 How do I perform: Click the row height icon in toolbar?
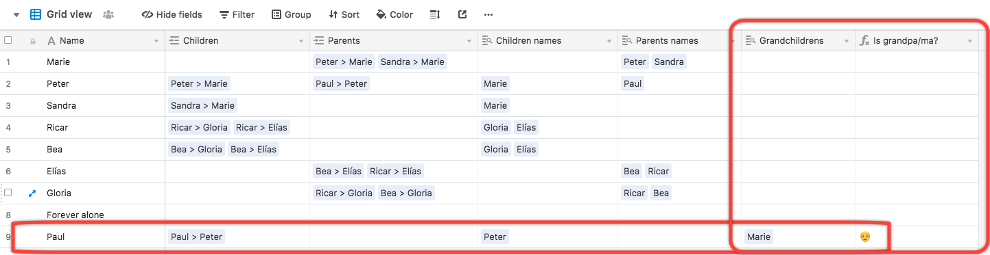click(434, 14)
